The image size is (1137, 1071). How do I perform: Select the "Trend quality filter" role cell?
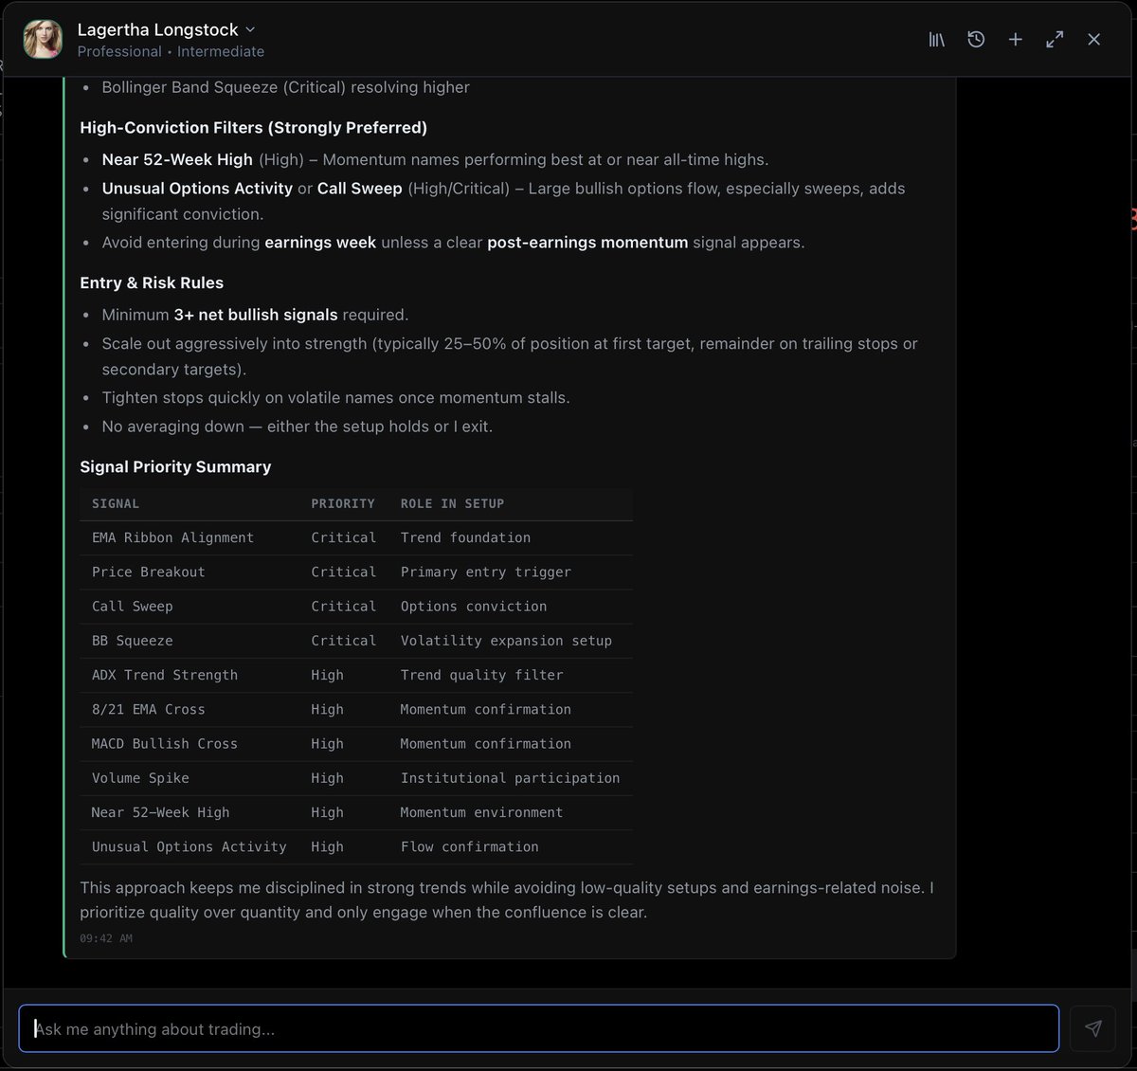[x=481, y=675]
